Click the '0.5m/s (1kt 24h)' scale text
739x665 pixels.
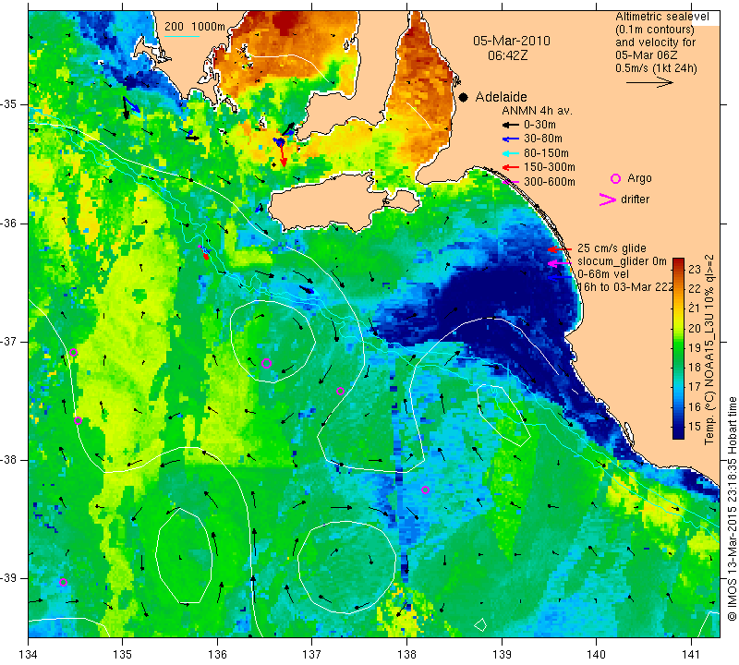pos(656,68)
